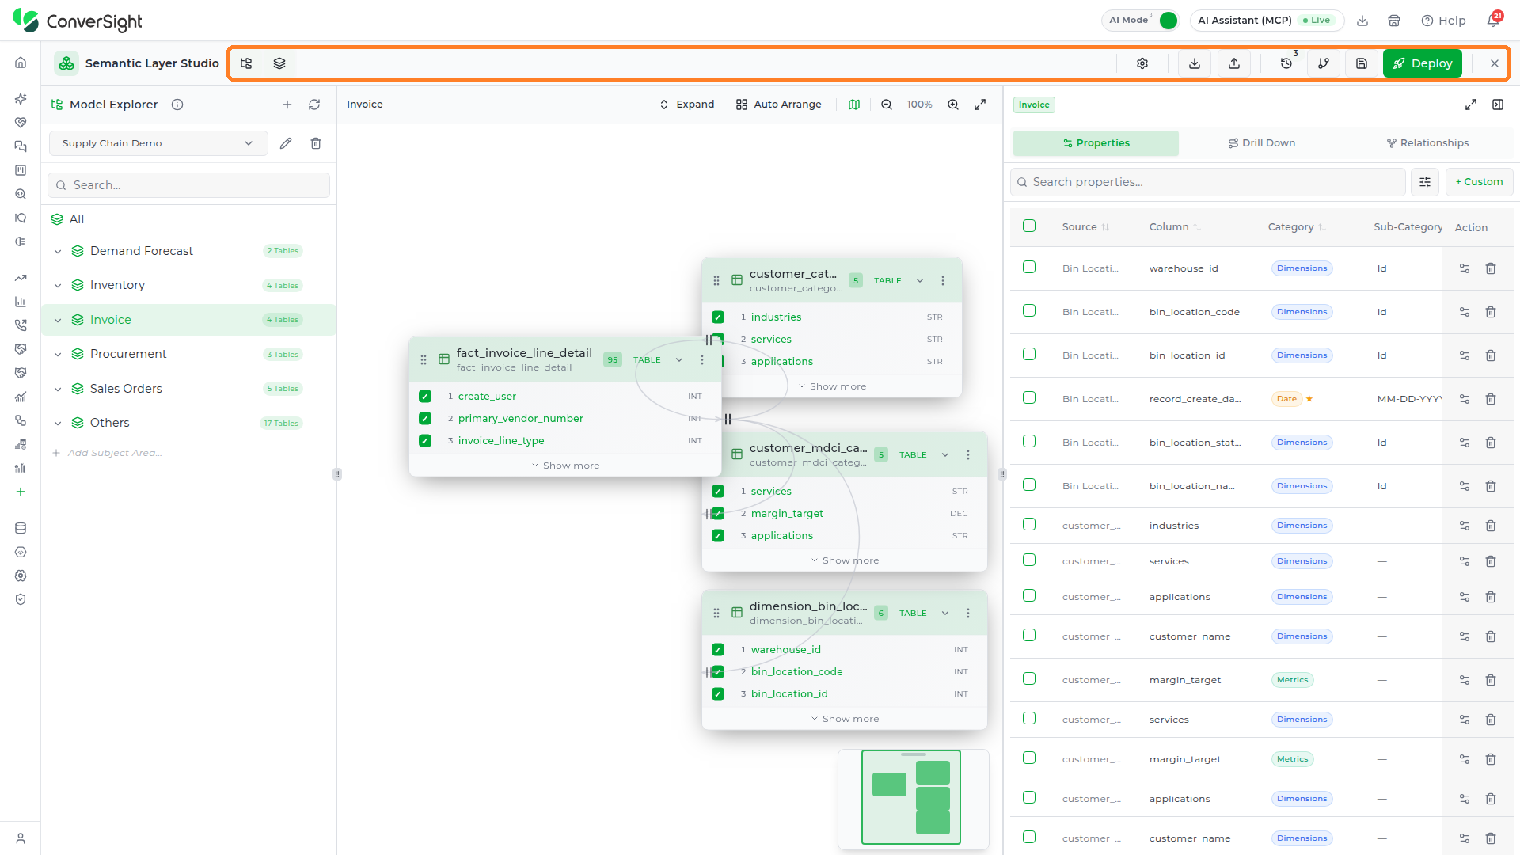The height and width of the screenshot is (855, 1520).
Task: Click the Model Explorer search field
Action: tap(189, 185)
